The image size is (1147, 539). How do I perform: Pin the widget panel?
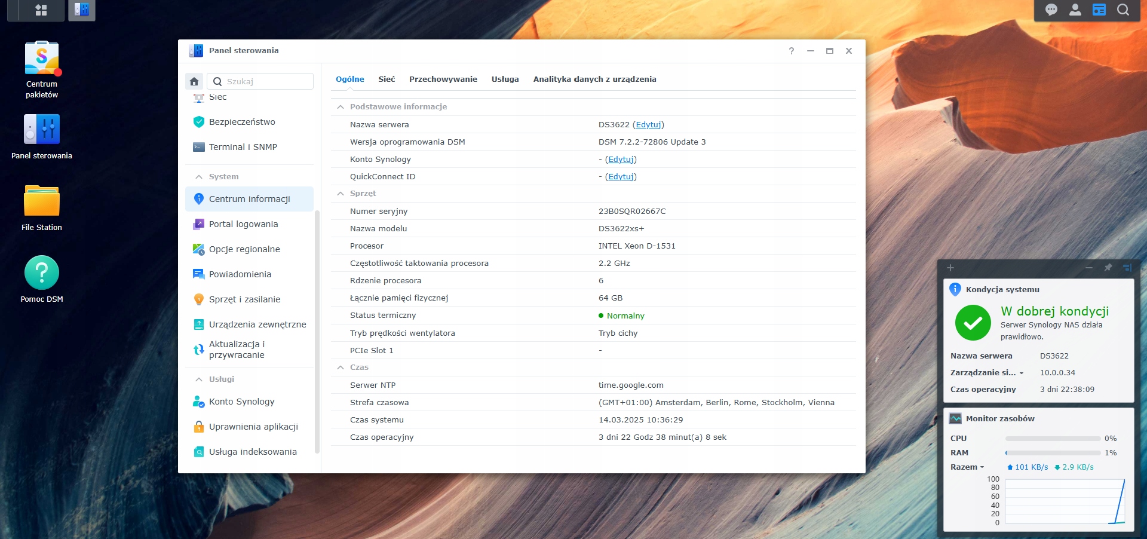1108,268
